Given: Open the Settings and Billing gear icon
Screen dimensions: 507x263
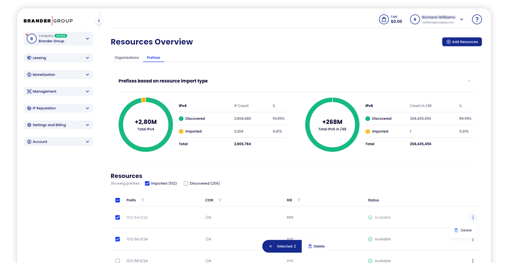Looking at the screenshot, I should click(28, 125).
